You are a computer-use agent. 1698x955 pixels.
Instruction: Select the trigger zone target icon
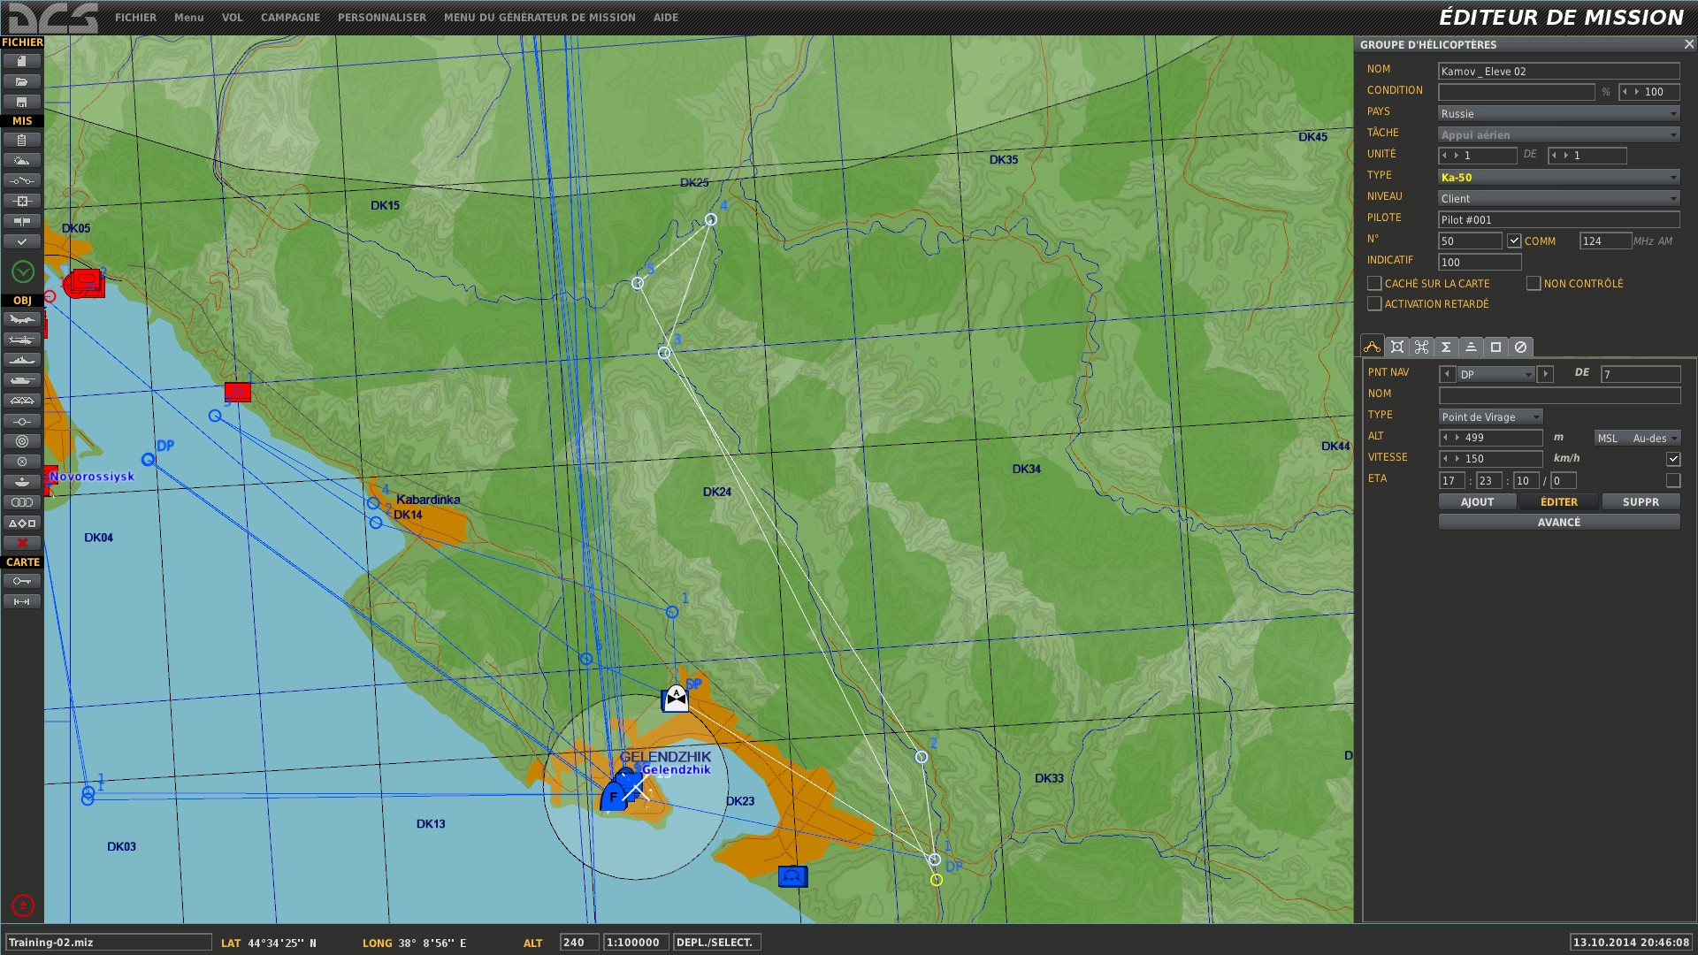22,441
